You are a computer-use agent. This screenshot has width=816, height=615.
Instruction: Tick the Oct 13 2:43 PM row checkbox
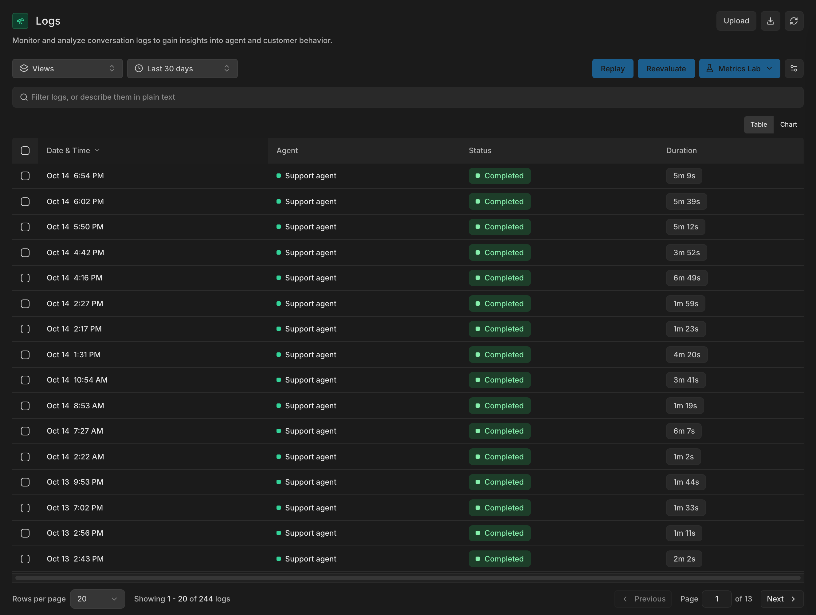pos(25,559)
